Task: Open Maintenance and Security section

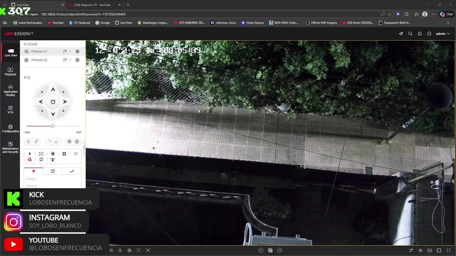Action: point(10,148)
